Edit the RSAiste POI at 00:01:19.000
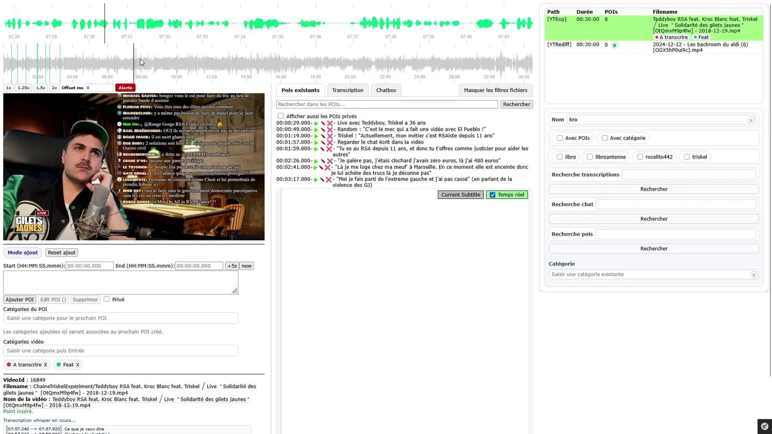 point(323,136)
